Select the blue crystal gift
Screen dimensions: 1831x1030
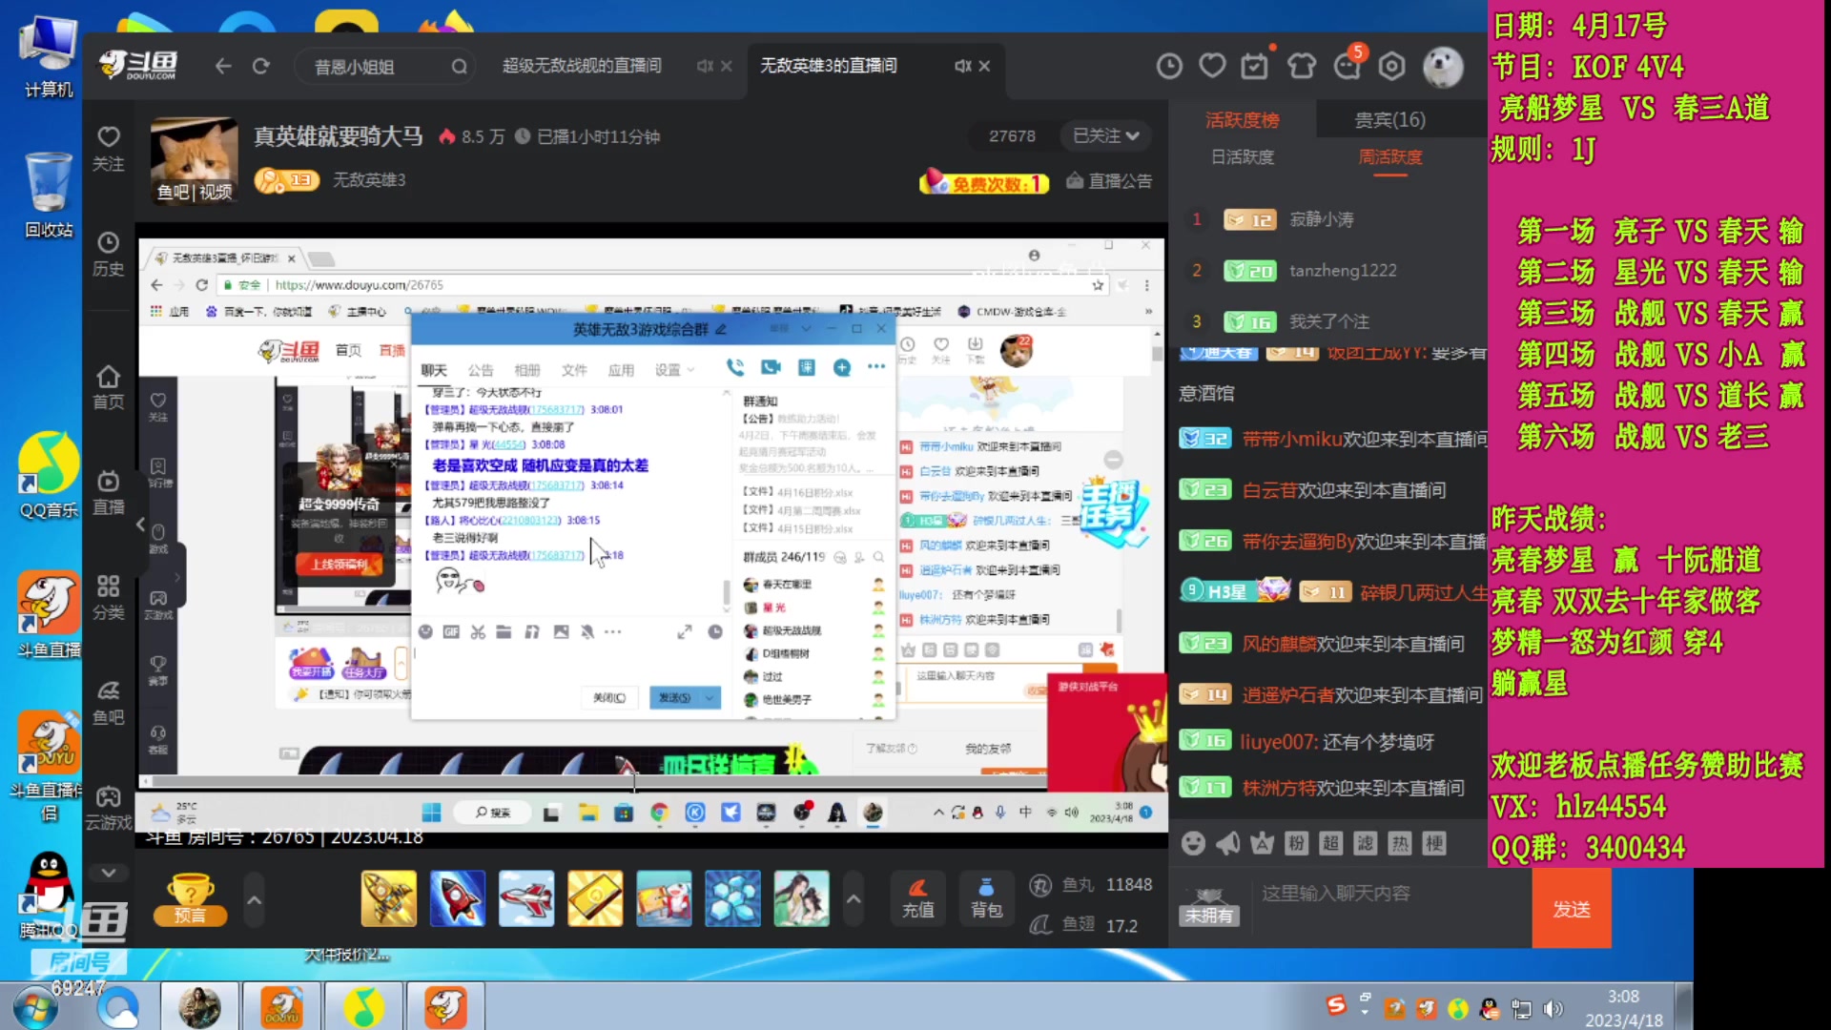[732, 898]
